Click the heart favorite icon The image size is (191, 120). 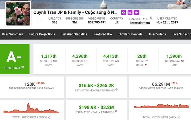(39, 21)
